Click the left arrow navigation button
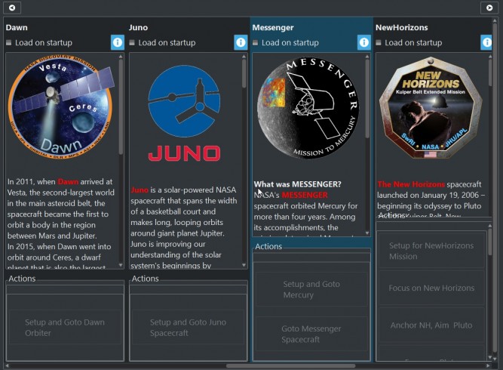This screenshot has height=370, width=503. [12, 8]
